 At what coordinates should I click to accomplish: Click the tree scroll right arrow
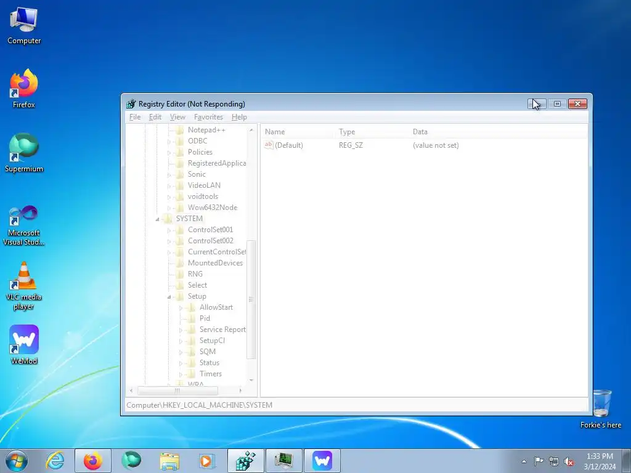point(240,390)
